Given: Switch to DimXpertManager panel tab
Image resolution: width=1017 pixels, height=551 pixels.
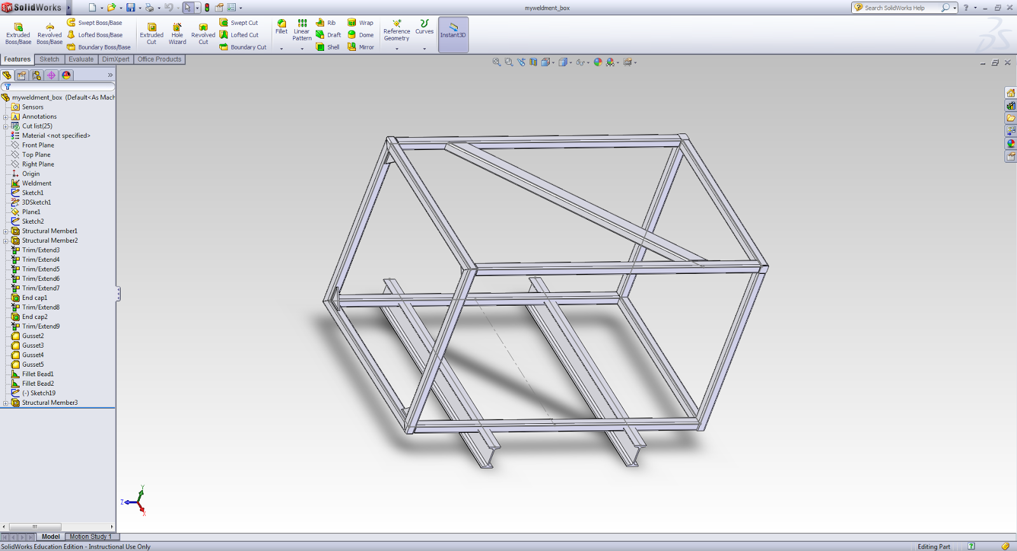Looking at the screenshot, I should point(51,75).
